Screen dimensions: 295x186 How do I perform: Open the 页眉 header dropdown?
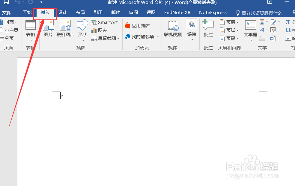(x=229, y=22)
